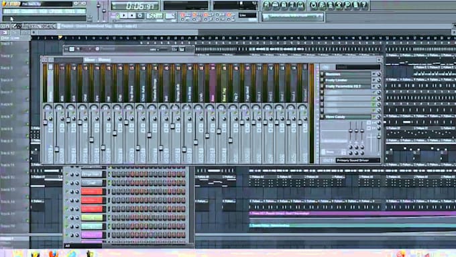Open the Step Sequencer view shortcut icon

pos(276,5)
